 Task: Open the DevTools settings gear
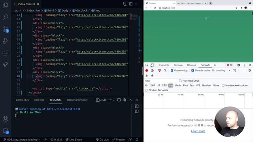click(239, 65)
